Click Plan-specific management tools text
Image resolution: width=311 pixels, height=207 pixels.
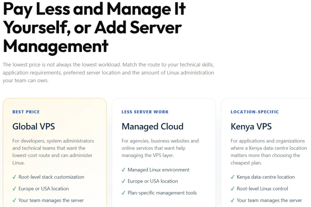[x=162, y=193]
